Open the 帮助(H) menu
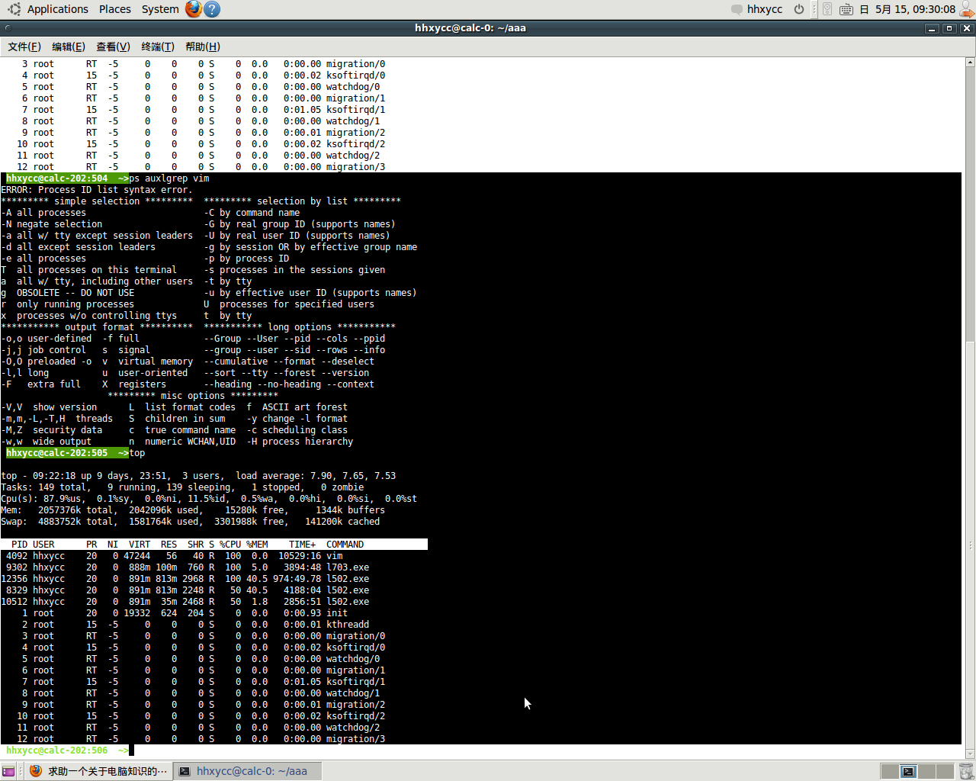 (203, 47)
